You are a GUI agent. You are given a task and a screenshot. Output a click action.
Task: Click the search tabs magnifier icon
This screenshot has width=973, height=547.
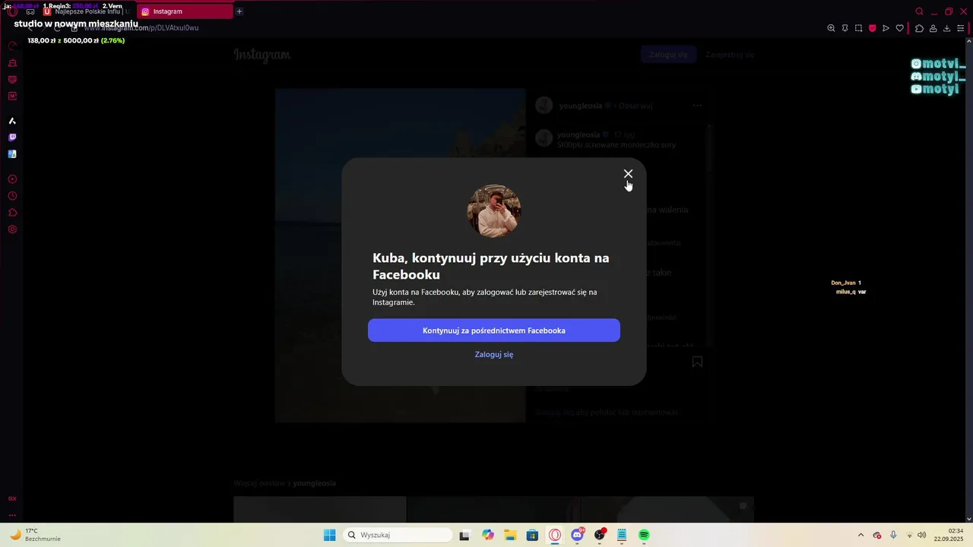919,11
